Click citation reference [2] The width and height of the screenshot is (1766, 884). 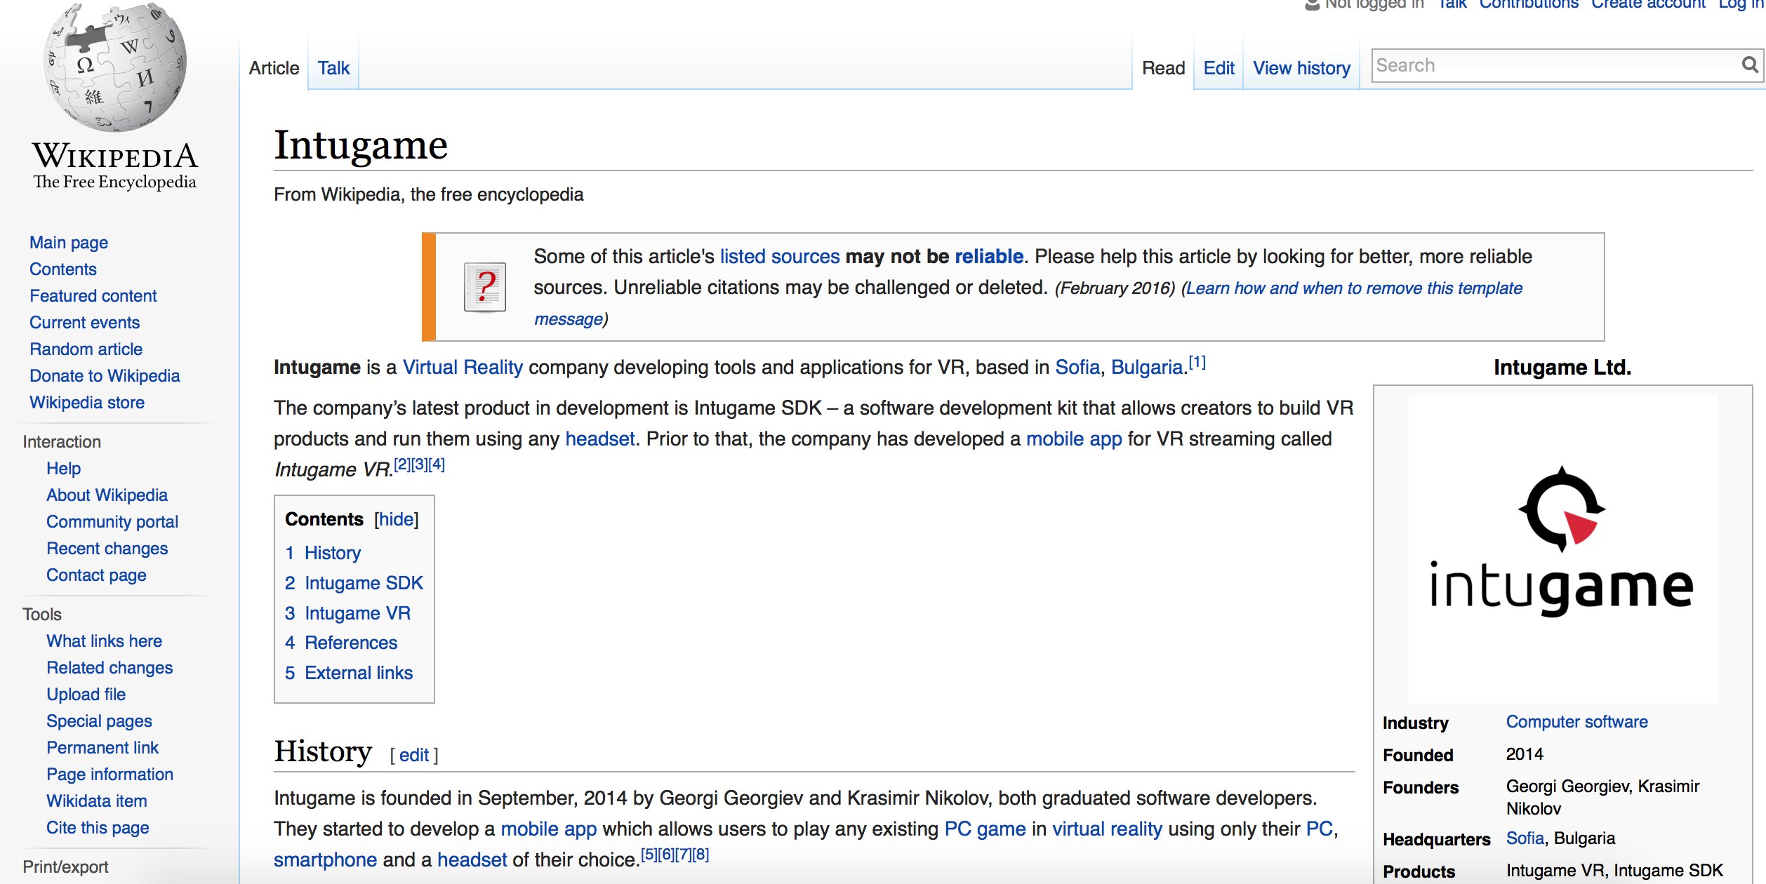pos(402,464)
